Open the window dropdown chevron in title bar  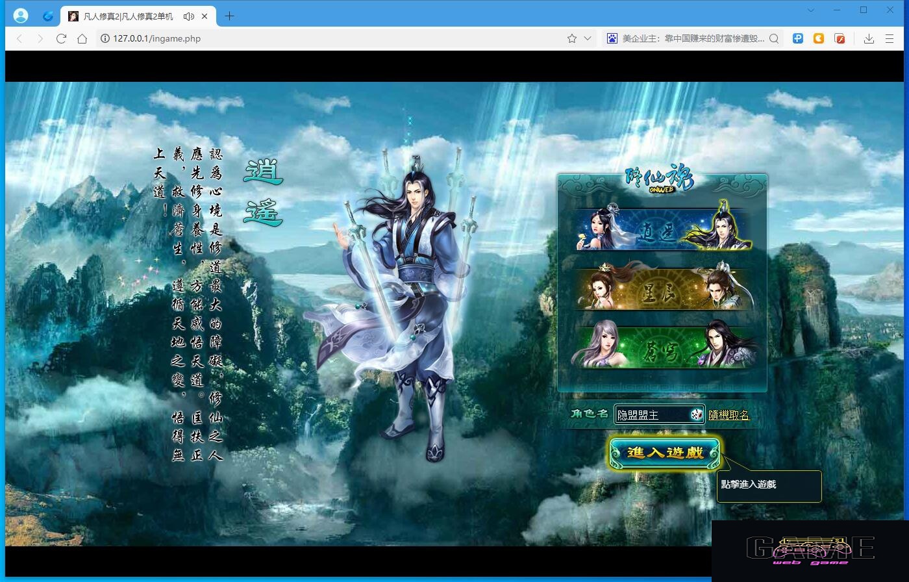point(811,10)
